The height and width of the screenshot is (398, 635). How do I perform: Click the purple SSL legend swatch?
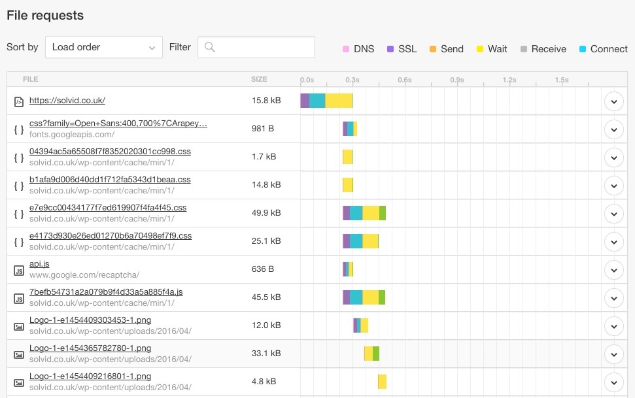[390, 49]
